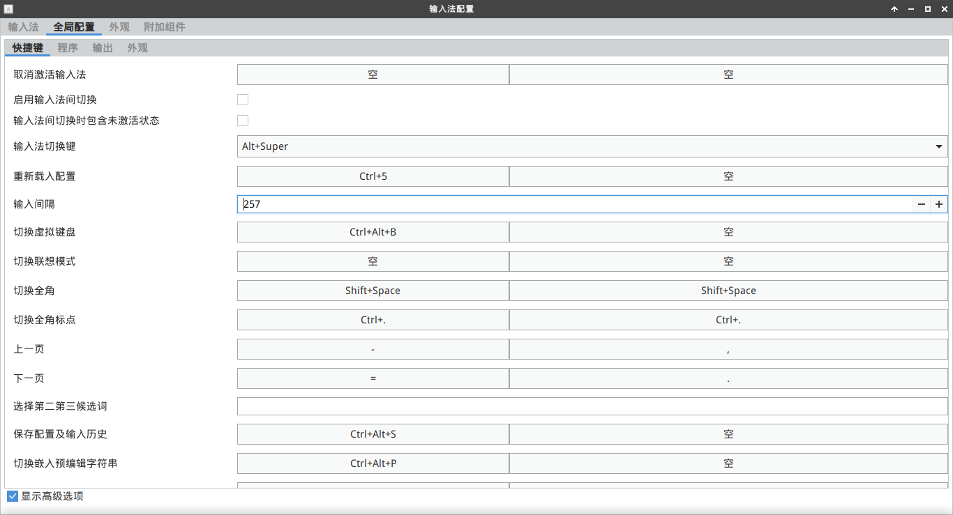The height and width of the screenshot is (515, 953).
Task: Minimize the 输入法配置 window
Action: click(x=911, y=9)
